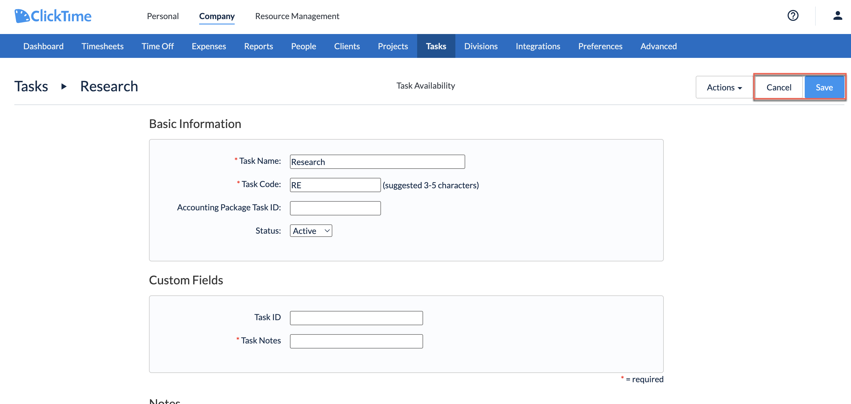The height and width of the screenshot is (404, 851).
Task: Switch to the Clients tab
Action: [347, 46]
